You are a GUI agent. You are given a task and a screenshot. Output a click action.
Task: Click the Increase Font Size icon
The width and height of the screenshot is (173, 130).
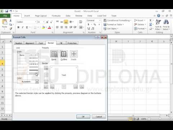coord(47,22)
